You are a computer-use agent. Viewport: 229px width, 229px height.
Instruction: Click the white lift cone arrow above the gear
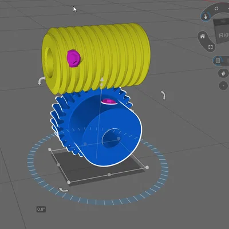102,80
